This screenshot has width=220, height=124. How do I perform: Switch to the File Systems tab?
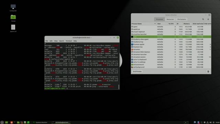[x=181, y=19]
